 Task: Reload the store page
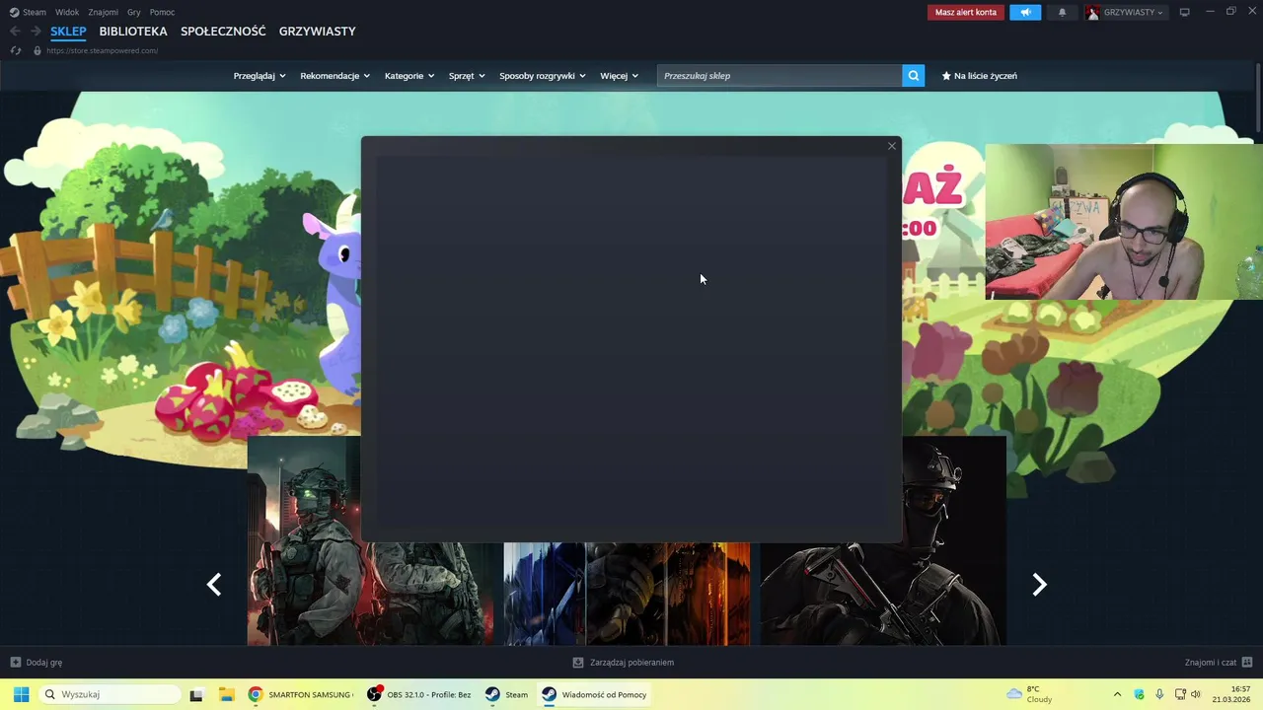click(x=16, y=50)
